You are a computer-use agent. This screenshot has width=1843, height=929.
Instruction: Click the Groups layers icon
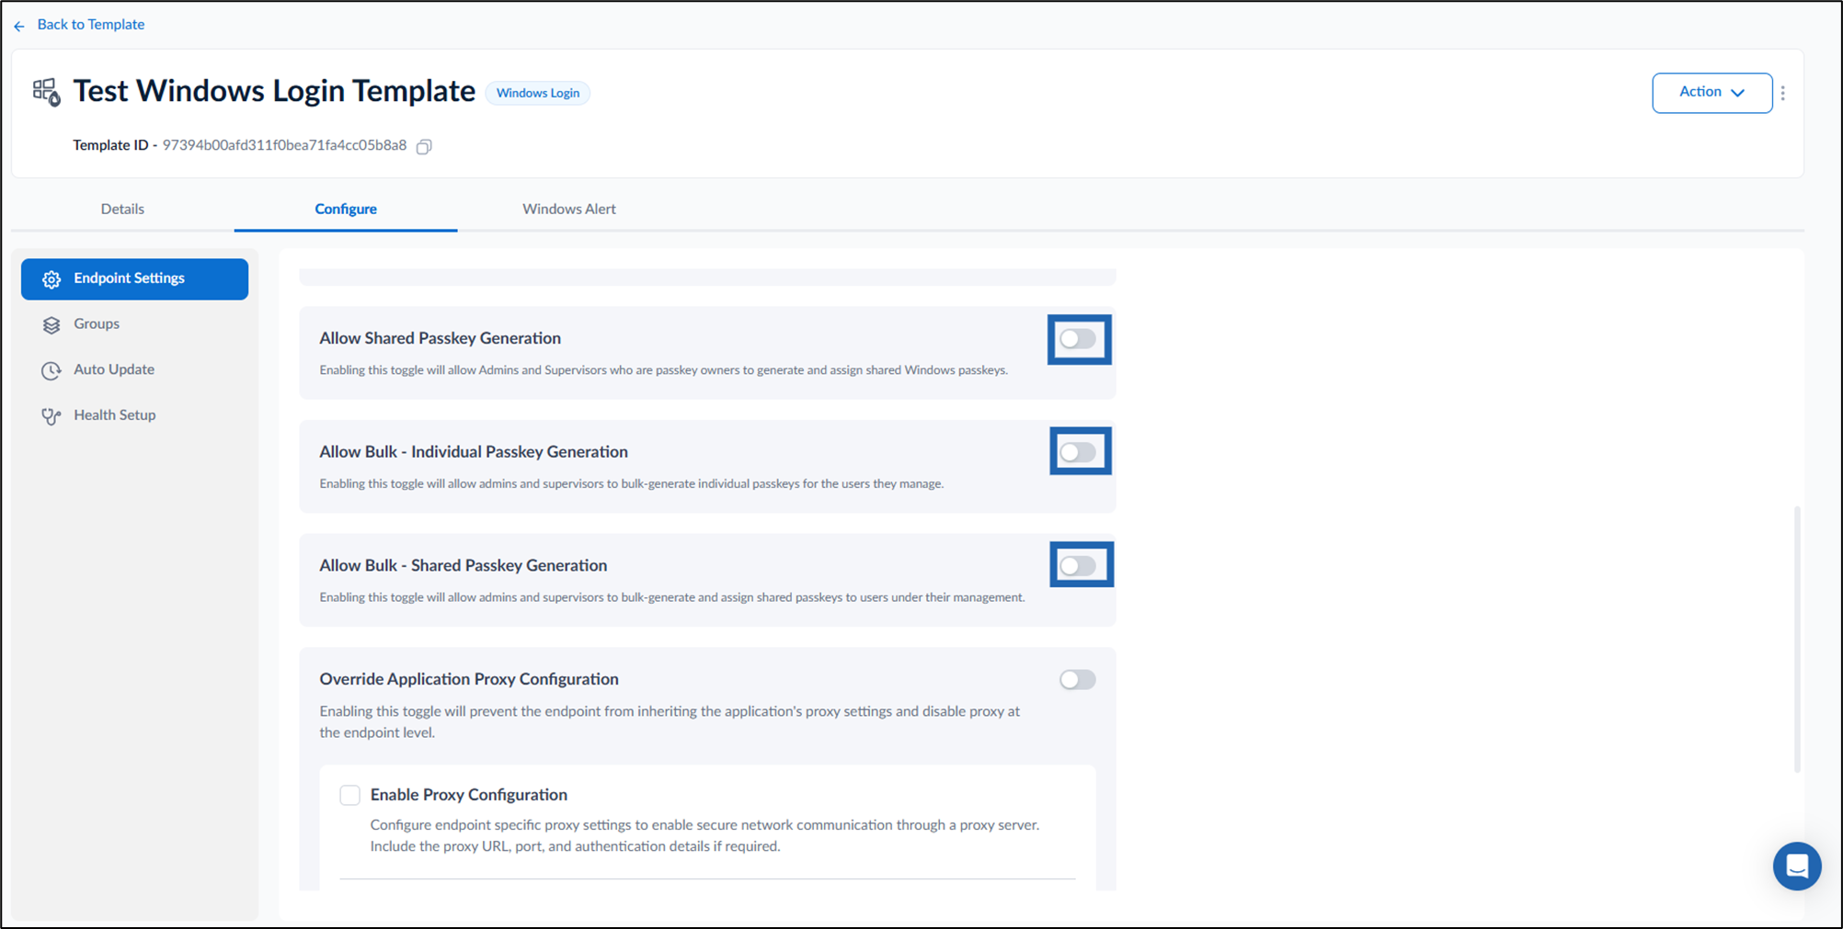[x=52, y=324]
